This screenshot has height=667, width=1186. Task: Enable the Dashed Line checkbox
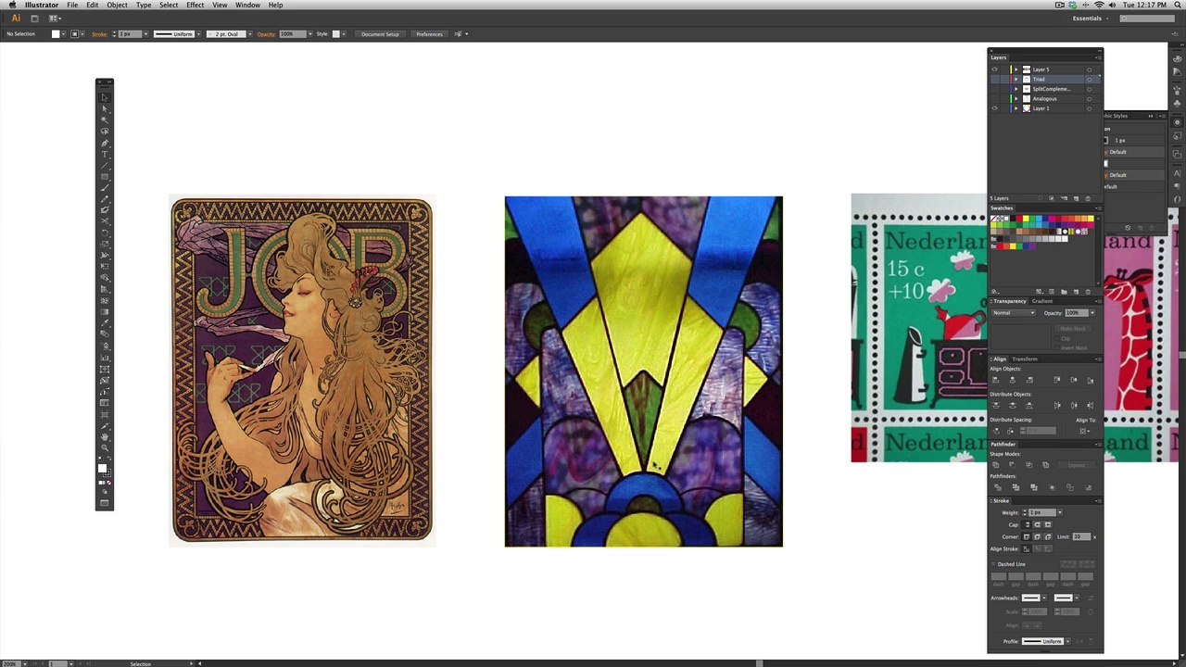coord(994,564)
